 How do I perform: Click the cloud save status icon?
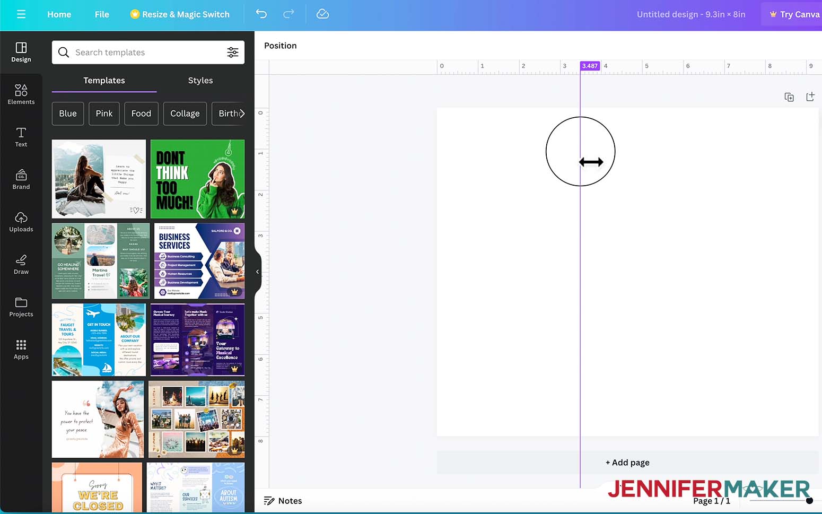tap(322, 14)
